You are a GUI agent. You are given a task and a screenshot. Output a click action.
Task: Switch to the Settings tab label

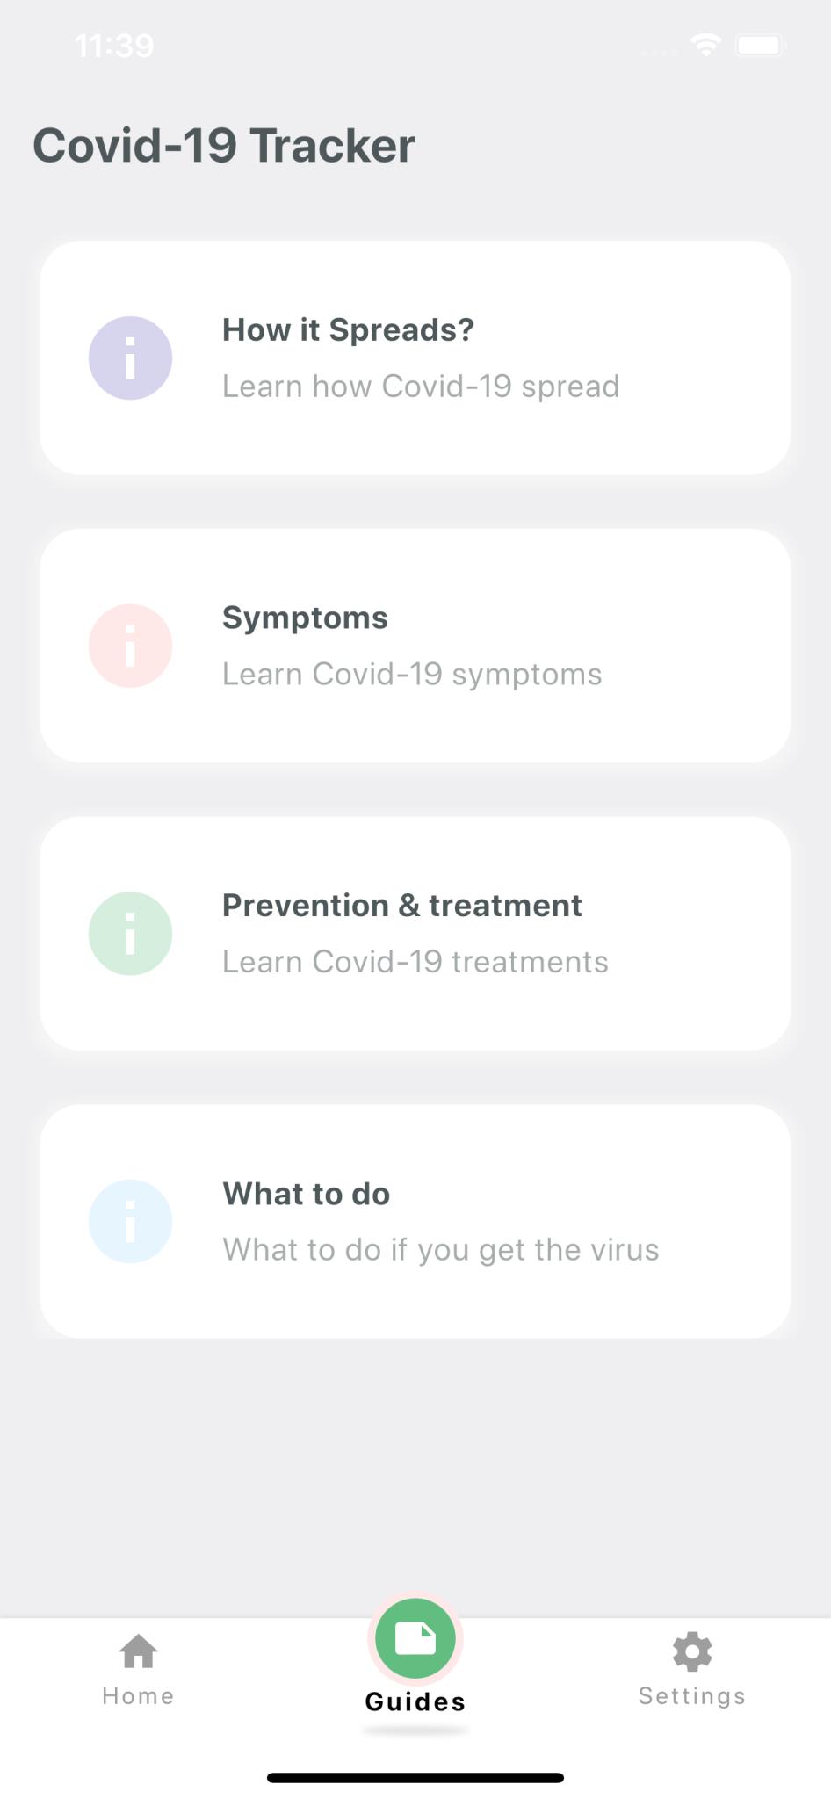point(692,1696)
